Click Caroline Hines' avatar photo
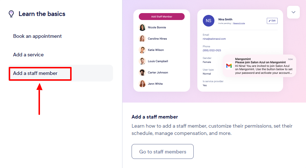The width and height of the screenshot is (306, 168). pos(142,39)
